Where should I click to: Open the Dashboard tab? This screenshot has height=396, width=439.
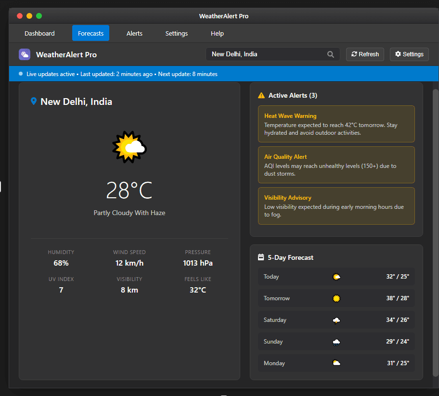(39, 33)
